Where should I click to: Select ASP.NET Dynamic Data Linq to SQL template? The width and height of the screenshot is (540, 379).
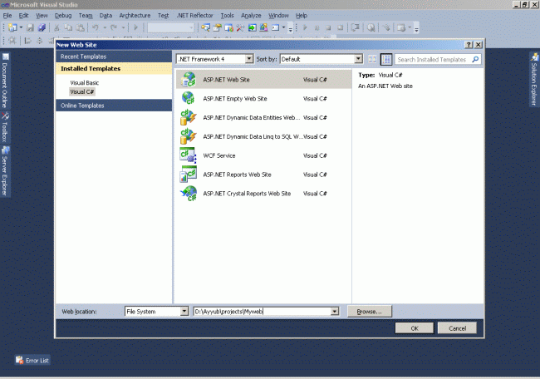click(x=264, y=136)
